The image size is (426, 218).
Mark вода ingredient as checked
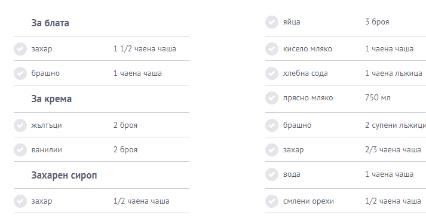pyautogui.click(x=272, y=174)
